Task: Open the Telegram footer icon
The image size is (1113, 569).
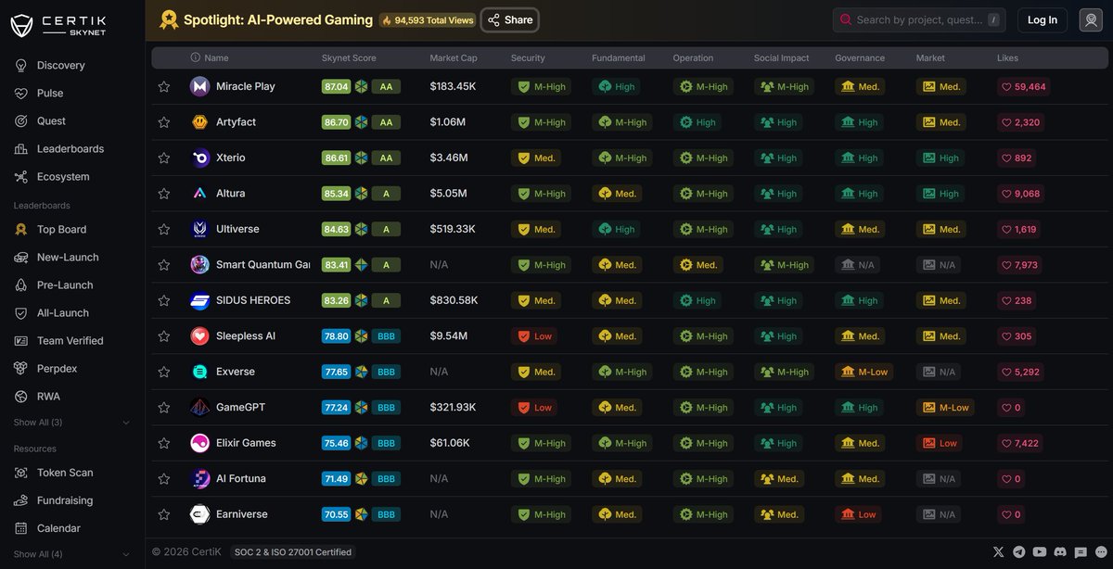Action: pyautogui.click(x=1019, y=552)
